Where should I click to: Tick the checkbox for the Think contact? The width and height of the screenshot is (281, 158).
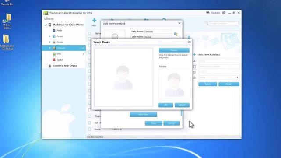point(90,116)
